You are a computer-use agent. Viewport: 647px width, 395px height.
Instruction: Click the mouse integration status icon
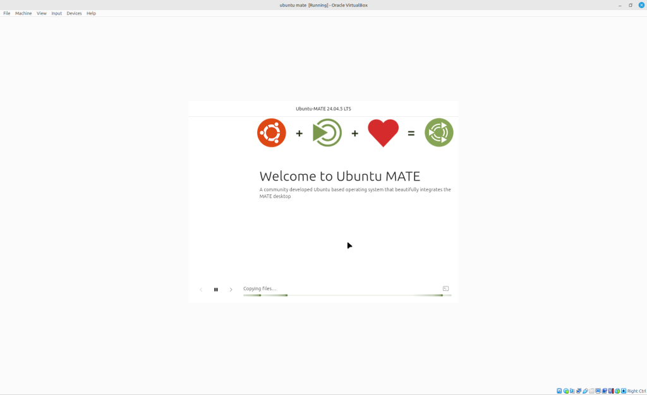[x=617, y=391]
